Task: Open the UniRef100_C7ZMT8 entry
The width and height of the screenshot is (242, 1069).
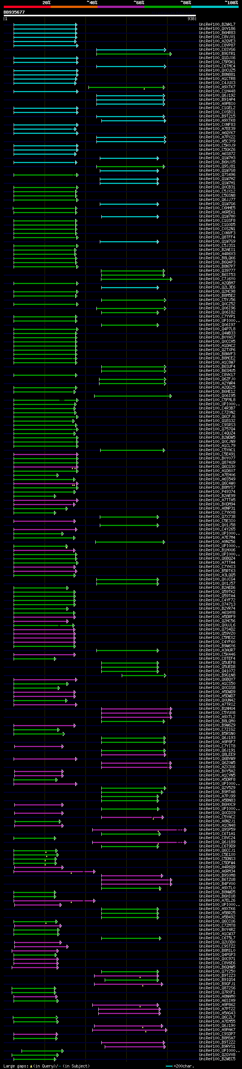Action: 217,925
